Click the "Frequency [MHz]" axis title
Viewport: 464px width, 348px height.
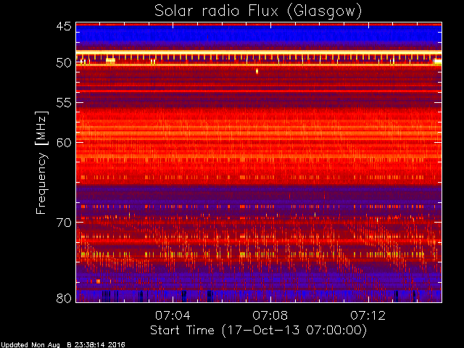[x=41, y=162]
